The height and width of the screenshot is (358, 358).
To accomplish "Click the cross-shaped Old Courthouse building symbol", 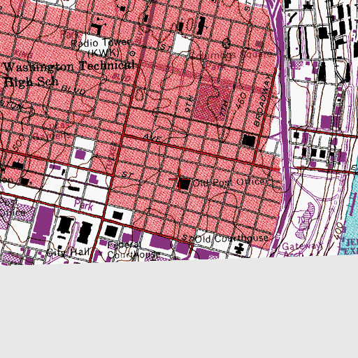I will [x=239, y=248].
